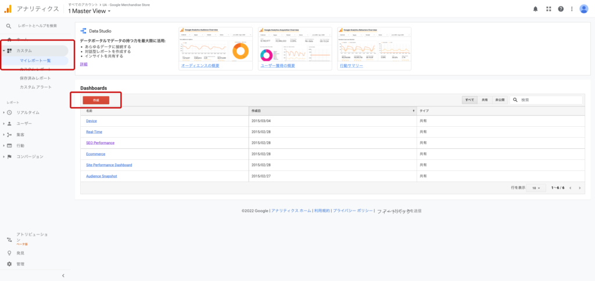Click the dashboards search magnifier icon
The image size is (595, 281).
click(x=515, y=100)
